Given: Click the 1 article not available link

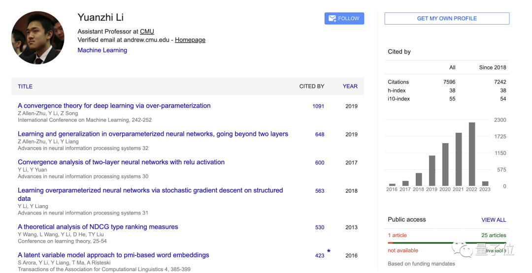Looking at the screenshot, I should coord(398,235).
